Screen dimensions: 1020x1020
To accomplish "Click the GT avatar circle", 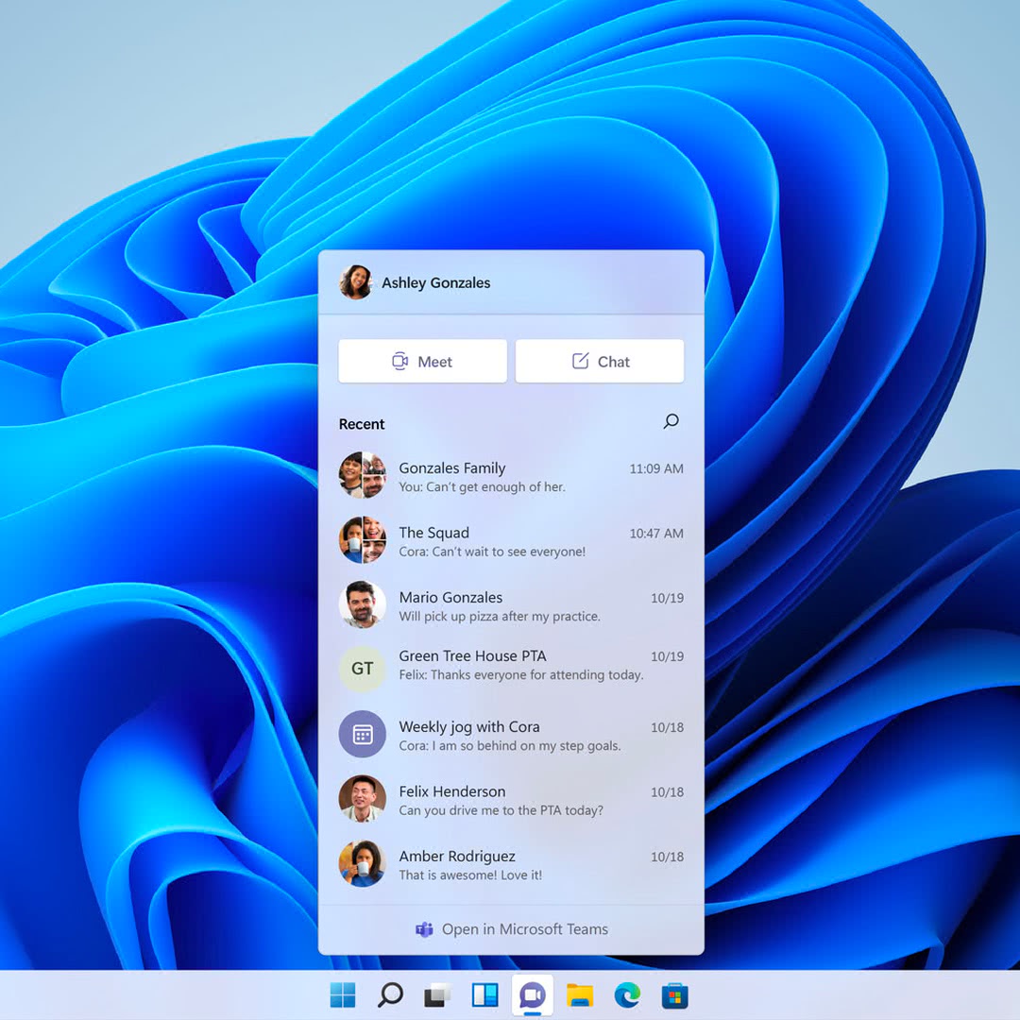I will (363, 669).
